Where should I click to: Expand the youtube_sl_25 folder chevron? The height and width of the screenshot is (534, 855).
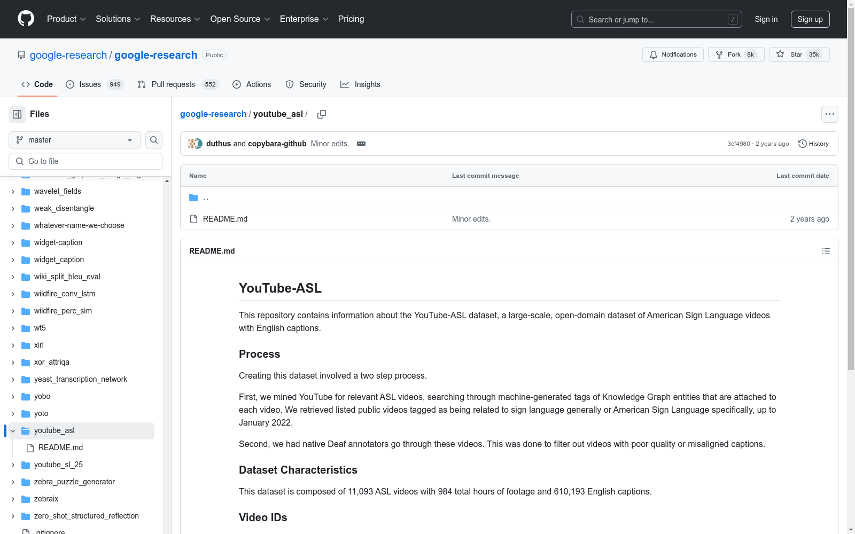[13, 465]
